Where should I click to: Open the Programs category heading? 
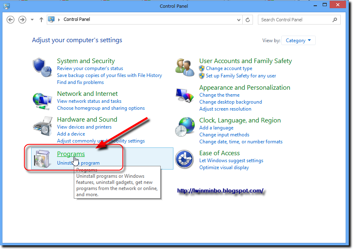click(71, 154)
